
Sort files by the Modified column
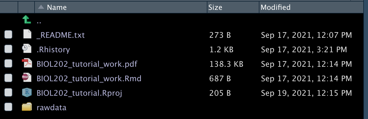(x=275, y=7)
